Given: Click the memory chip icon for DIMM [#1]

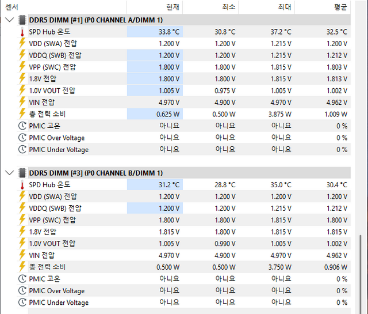Looking at the screenshot, I should pyautogui.click(x=22, y=20).
